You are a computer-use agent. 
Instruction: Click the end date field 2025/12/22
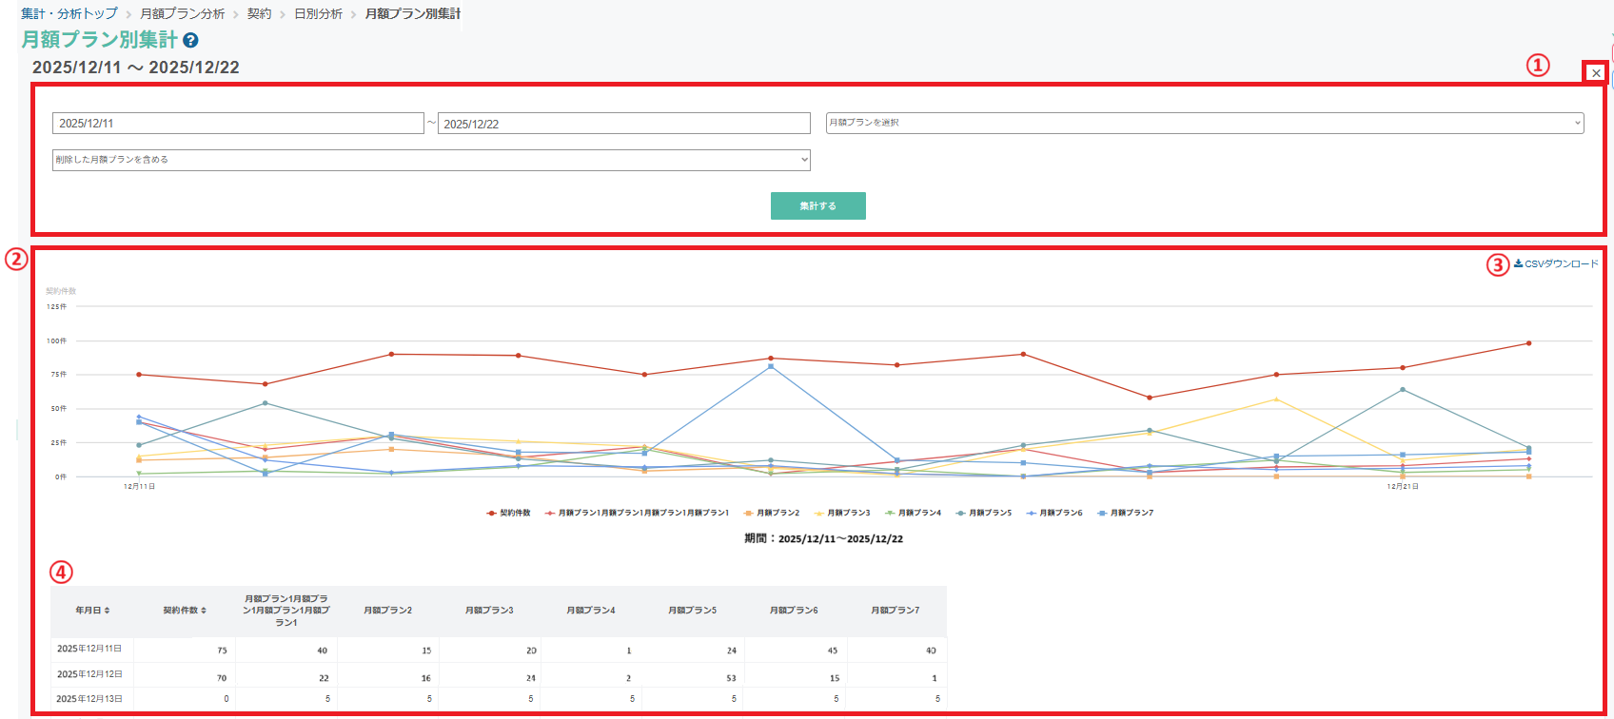pyautogui.click(x=624, y=124)
